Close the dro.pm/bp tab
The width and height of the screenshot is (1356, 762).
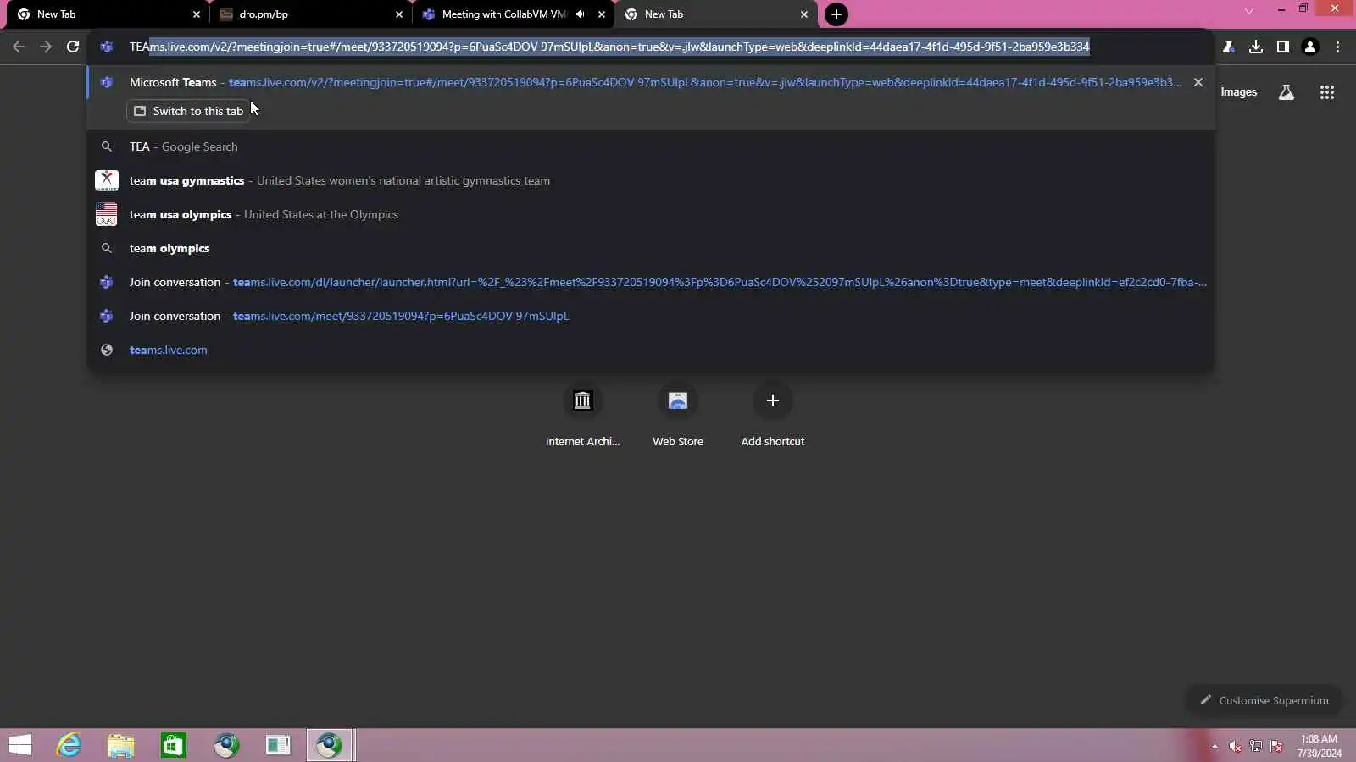point(399,14)
